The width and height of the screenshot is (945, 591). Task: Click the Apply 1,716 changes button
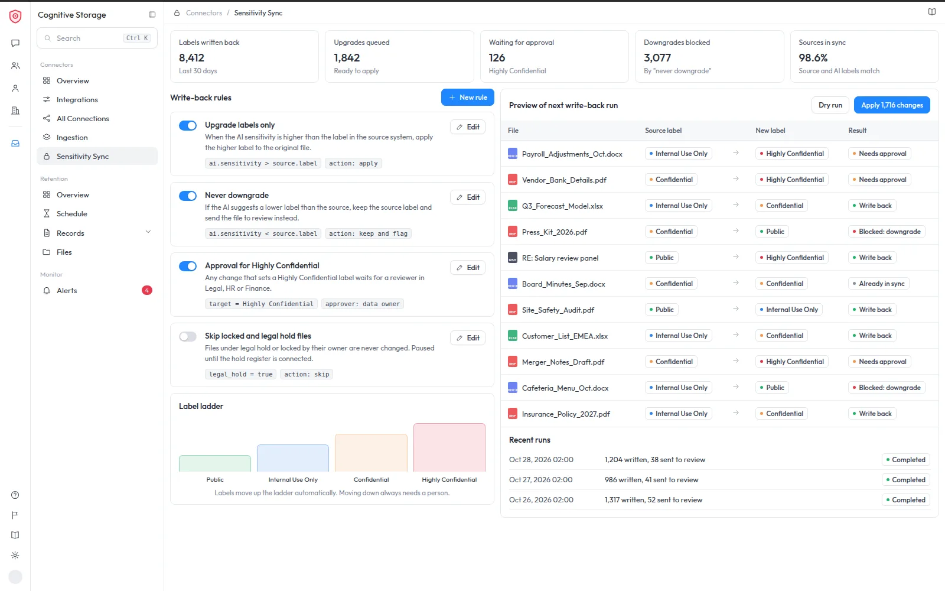click(892, 105)
